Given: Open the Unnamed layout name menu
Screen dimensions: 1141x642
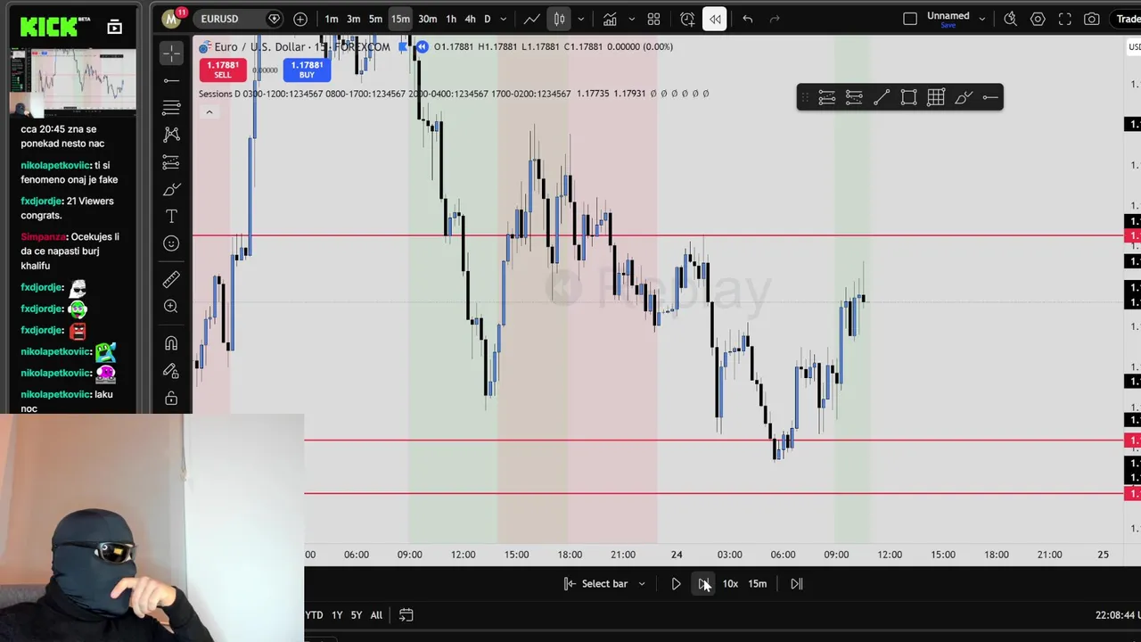Looking at the screenshot, I should coord(948,19).
